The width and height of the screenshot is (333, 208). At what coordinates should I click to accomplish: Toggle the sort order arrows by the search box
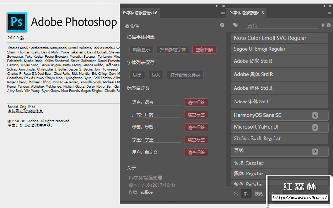click(x=323, y=25)
